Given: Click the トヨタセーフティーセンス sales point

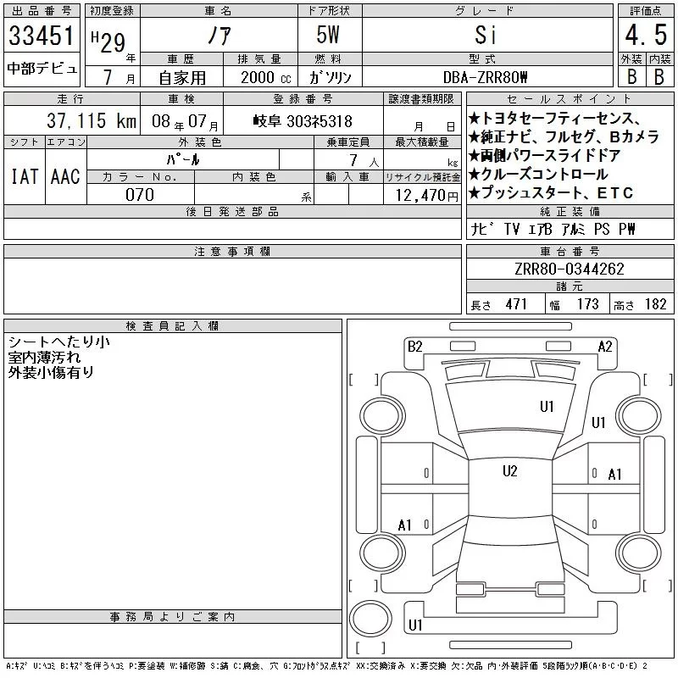Looking at the screenshot, I should (555, 118).
